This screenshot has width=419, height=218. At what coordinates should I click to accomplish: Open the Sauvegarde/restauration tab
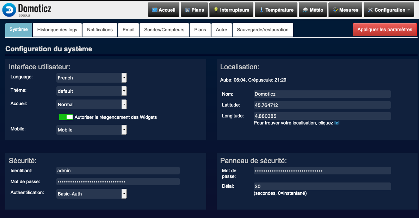pyautogui.click(x=263, y=30)
